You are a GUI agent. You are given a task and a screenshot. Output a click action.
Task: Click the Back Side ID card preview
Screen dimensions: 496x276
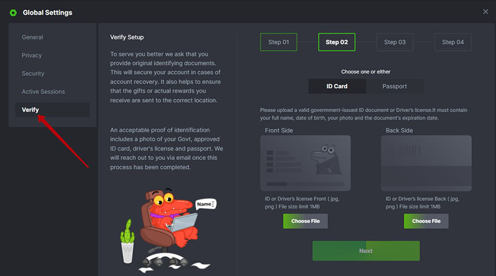click(426, 163)
